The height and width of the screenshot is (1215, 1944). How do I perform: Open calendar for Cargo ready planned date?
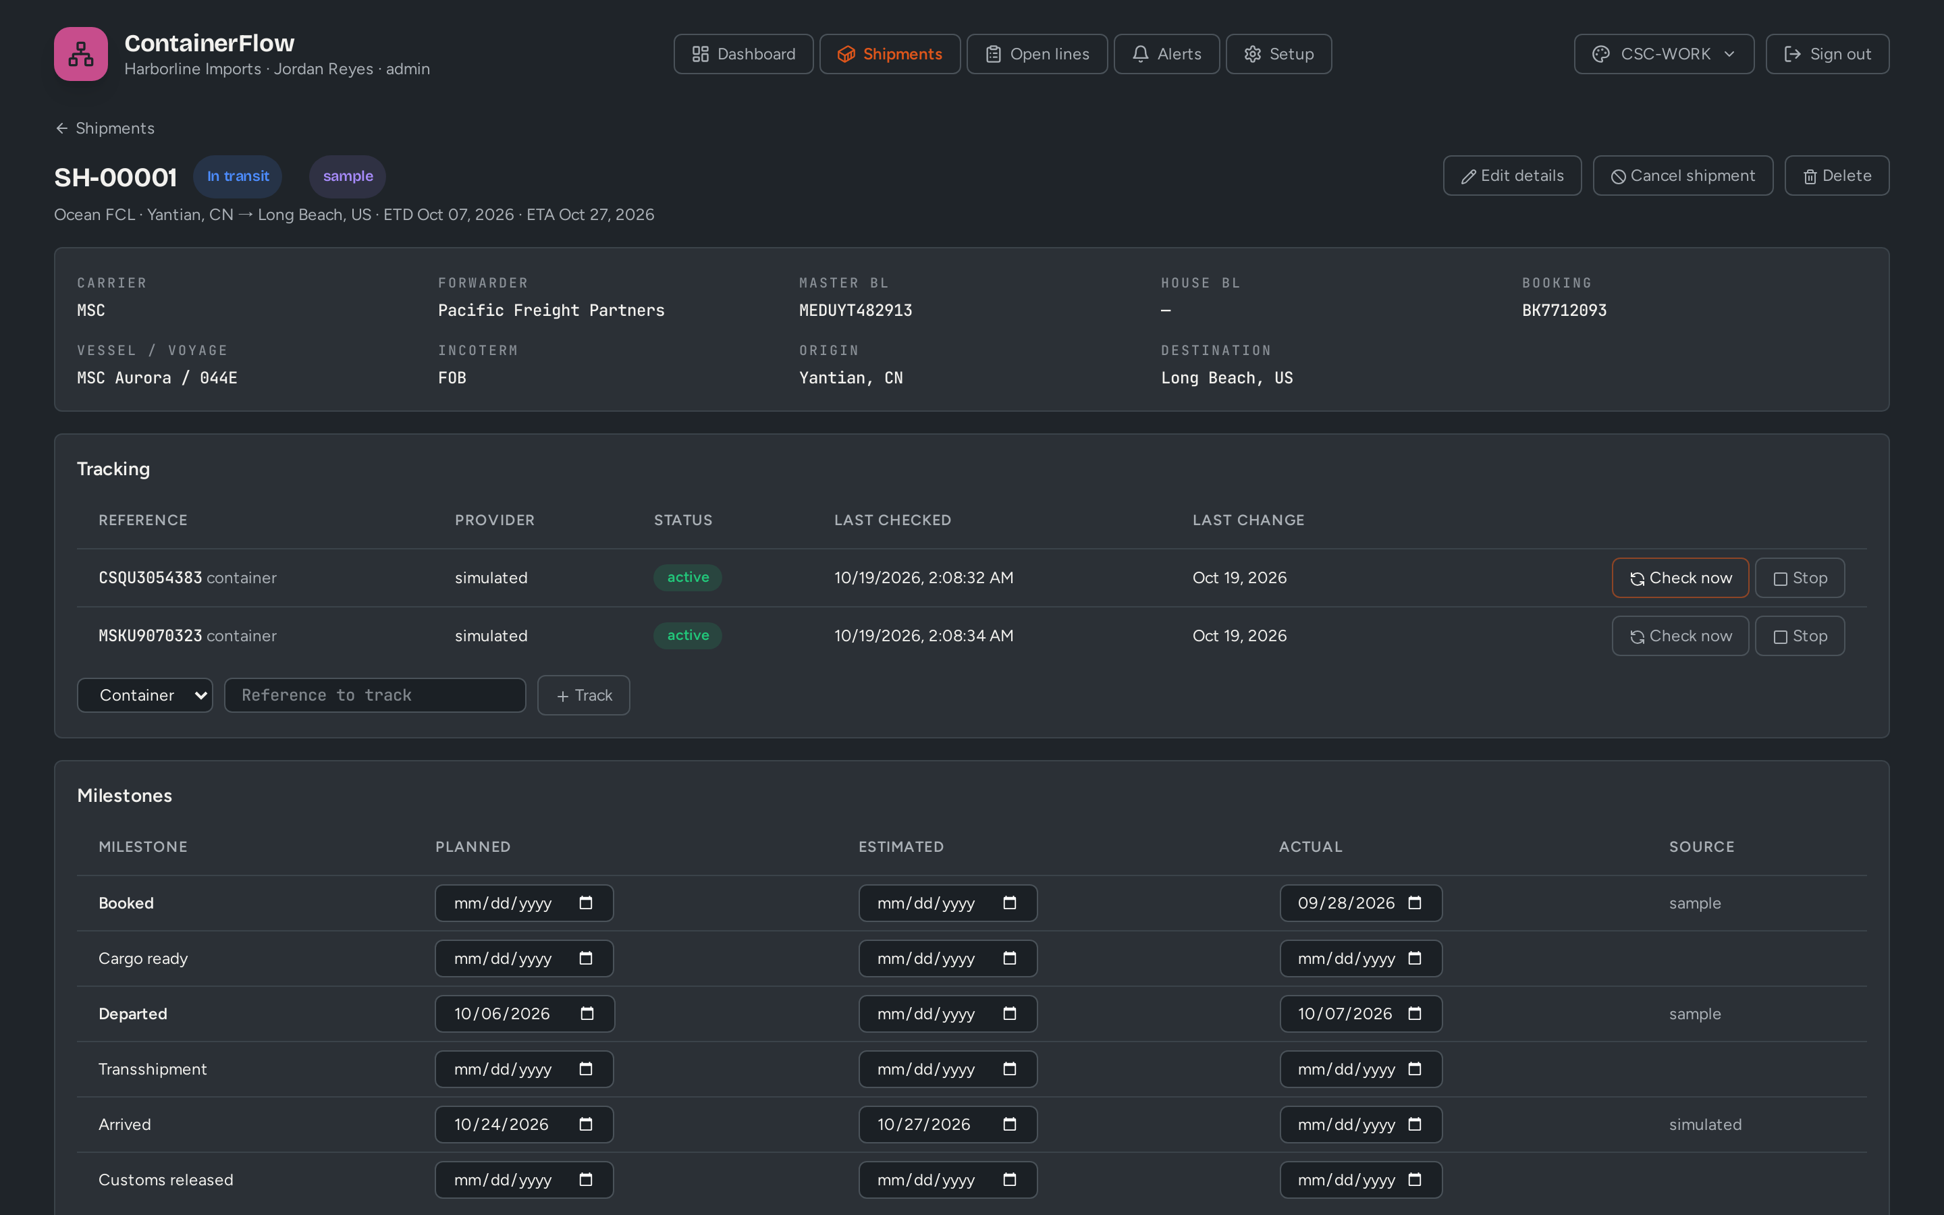click(x=586, y=959)
